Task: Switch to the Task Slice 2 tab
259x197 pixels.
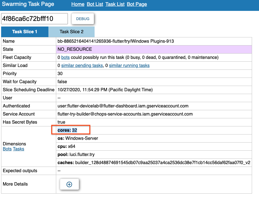Action: (71, 32)
